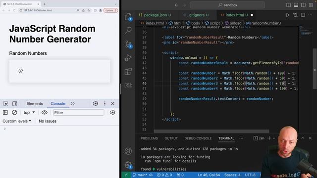The height and width of the screenshot is (178, 317).
Task: Open the top JavaScript context dropdown
Action: tap(29, 112)
